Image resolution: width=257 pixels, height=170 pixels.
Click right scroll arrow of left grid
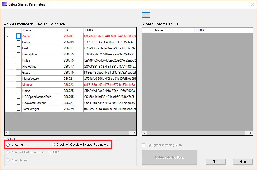coord(134,133)
